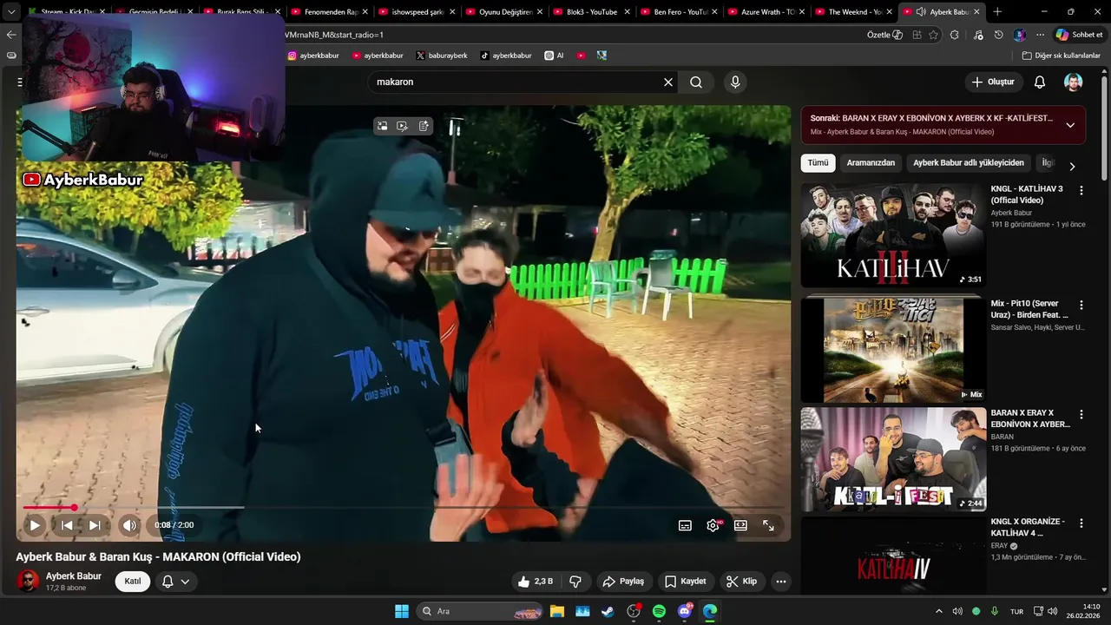
Task: Dislike the video
Action: point(575,582)
